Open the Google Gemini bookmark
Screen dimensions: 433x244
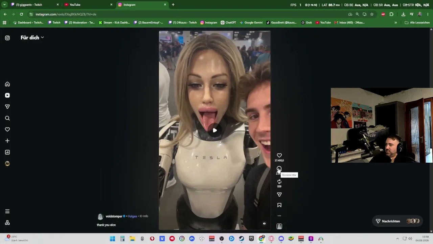pos(251,23)
